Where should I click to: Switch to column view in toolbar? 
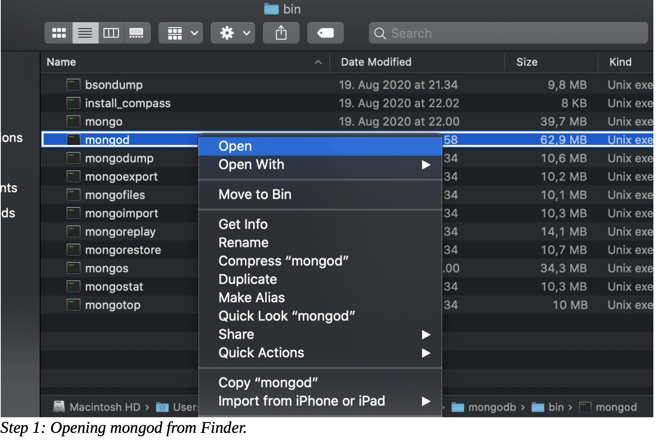coord(111,33)
